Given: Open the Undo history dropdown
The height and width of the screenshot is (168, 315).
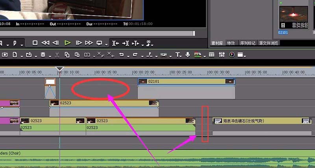Looking at the screenshot, I should pyautogui.click(x=128, y=57).
